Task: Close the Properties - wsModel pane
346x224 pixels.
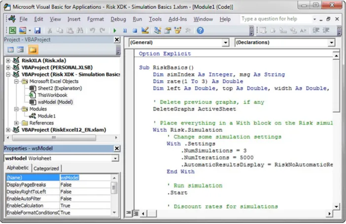Action: (x=117, y=148)
